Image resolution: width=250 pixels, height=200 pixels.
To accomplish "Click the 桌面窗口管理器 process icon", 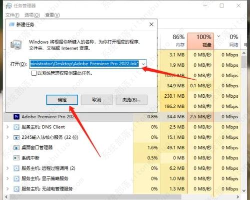I will tap(16, 148).
